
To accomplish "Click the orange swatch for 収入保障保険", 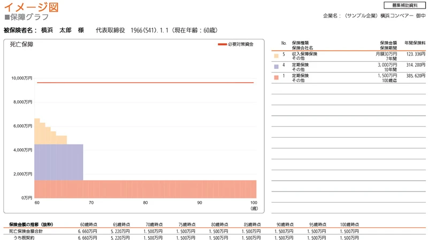I will coord(276,56).
